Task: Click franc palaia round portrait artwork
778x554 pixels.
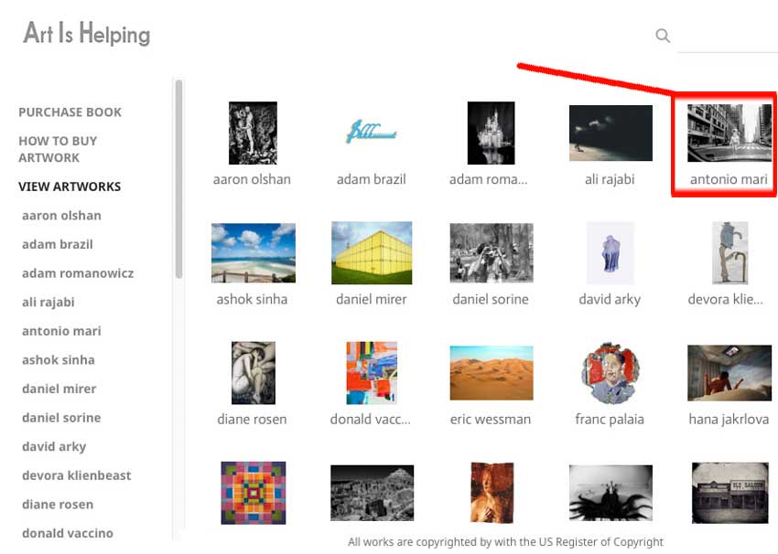Action: click(x=610, y=373)
